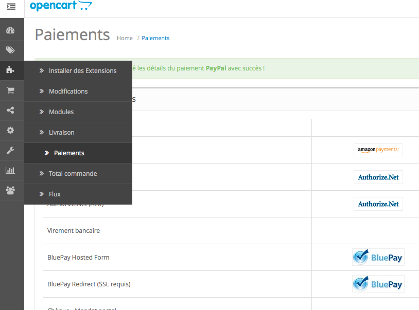Open the Catalog tags icon in sidebar
Image resolution: width=419 pixels, height=310 pixels.
(x=10, y=50)
